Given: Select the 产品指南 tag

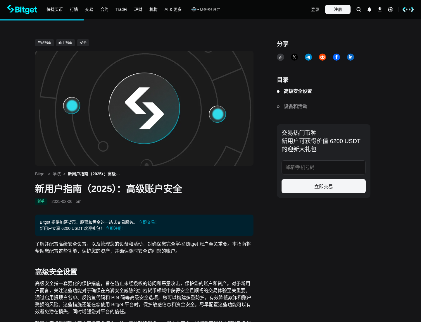Looking at the screenshot, I should tap(44, 43).
